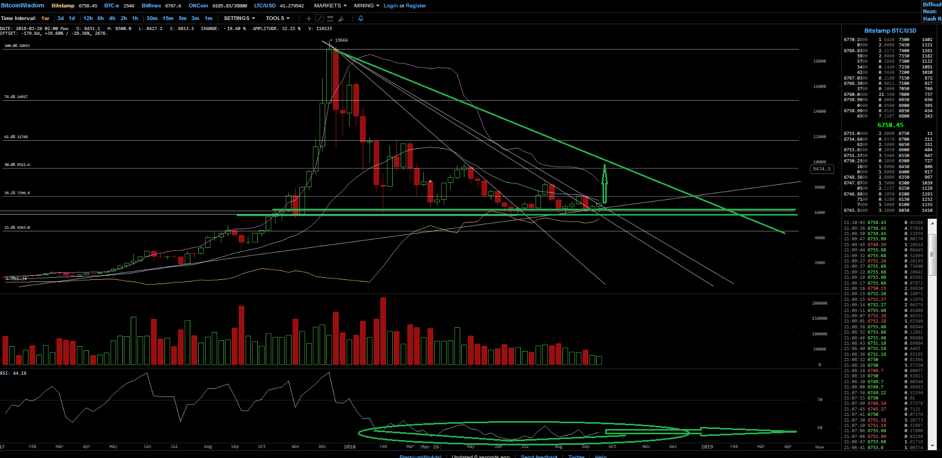Set chart interval to 15m
This screenshot has height=458, width=942.
(168, 18)
